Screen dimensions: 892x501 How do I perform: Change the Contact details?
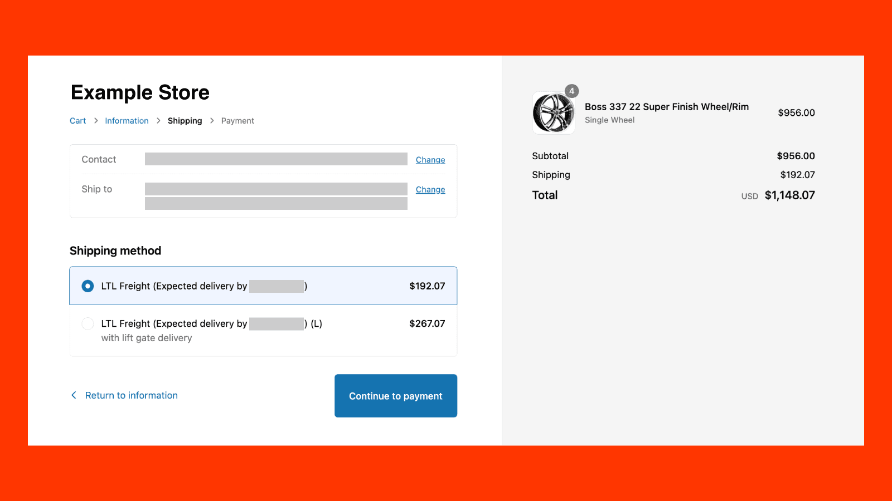coord(430,160)
